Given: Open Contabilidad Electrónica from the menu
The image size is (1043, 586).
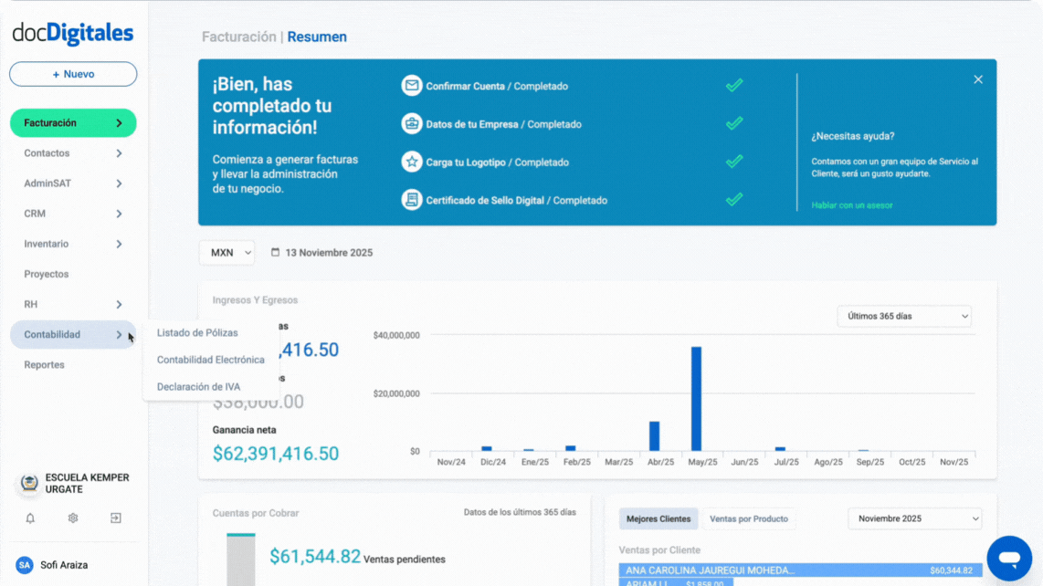Looking at the screenshot, I should coord(209,360).
